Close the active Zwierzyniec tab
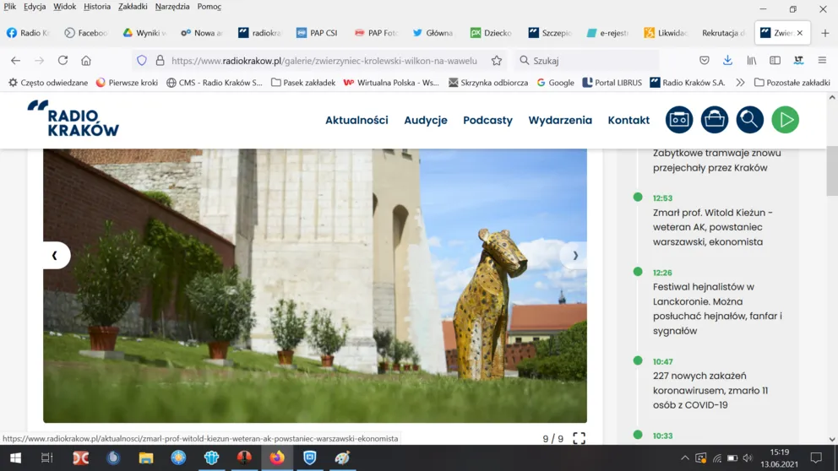Image resolution: width=838 pixels, height=471 pixels. [x=799, y=33]
